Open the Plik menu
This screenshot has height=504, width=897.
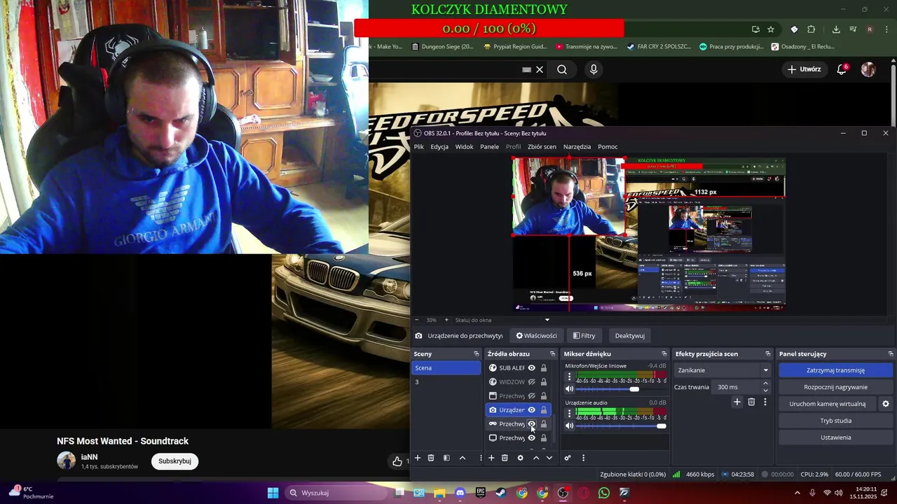[418, 147]
